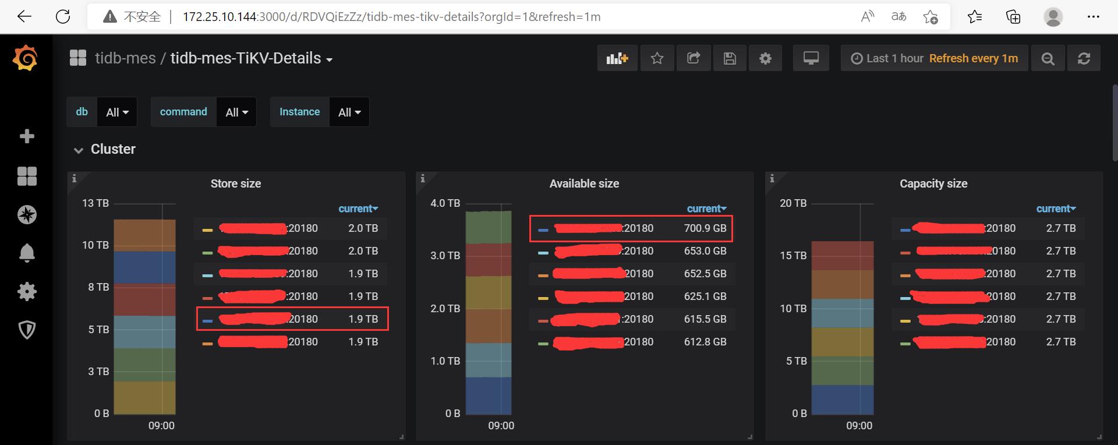Click the 612.8 GB series color swatch

coord(543,344)
